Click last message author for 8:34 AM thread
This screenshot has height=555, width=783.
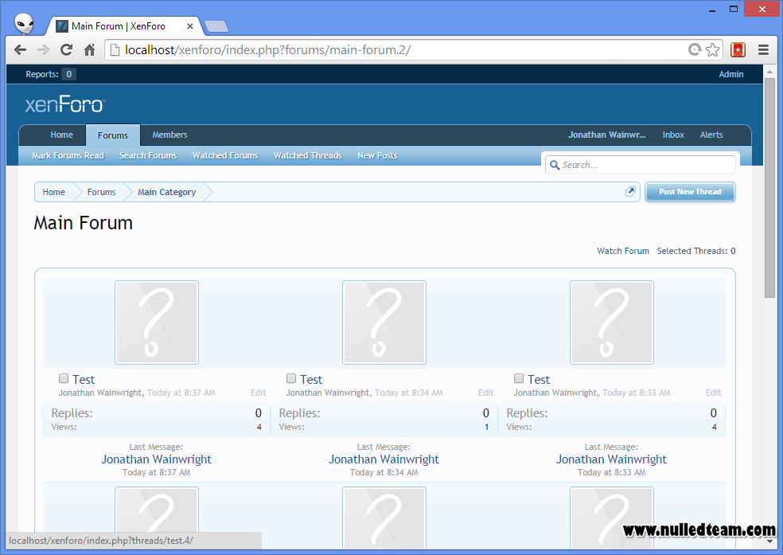point(384,459)
